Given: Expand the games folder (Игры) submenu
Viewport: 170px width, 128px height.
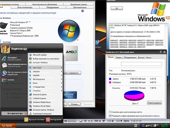Looking at the screenshot, I should pyautogui.click(x=45, y=83).
